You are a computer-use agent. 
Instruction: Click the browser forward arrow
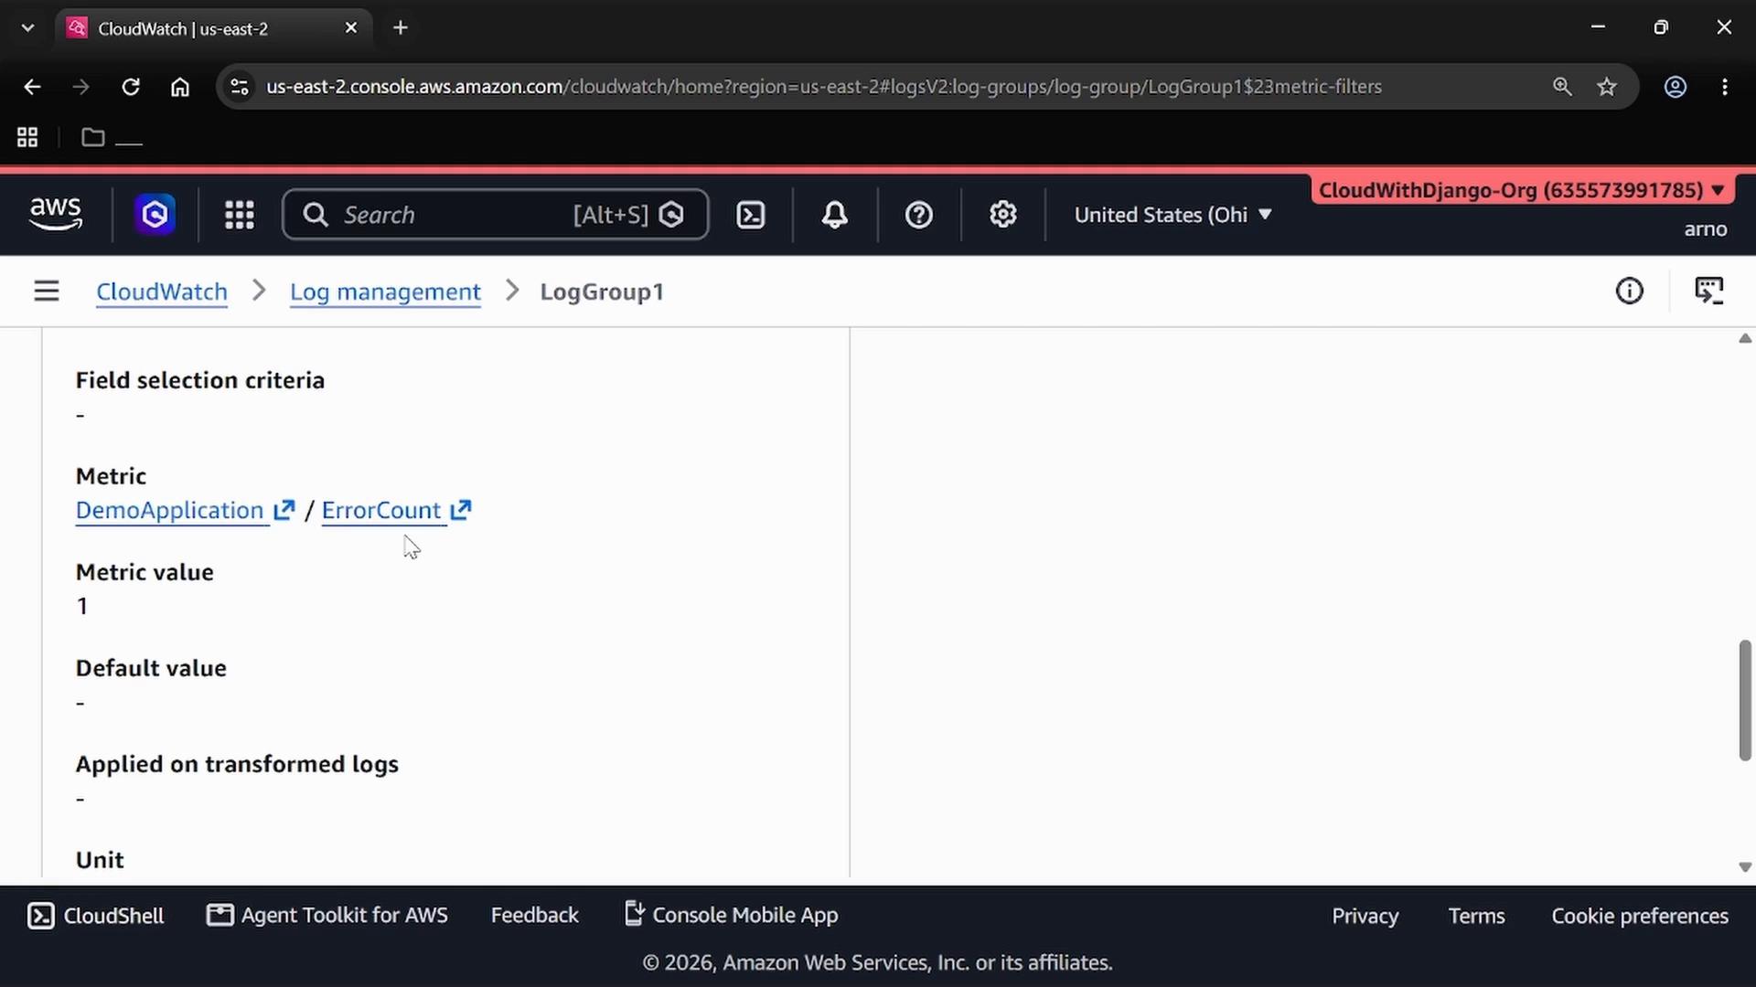click(81, 87)
